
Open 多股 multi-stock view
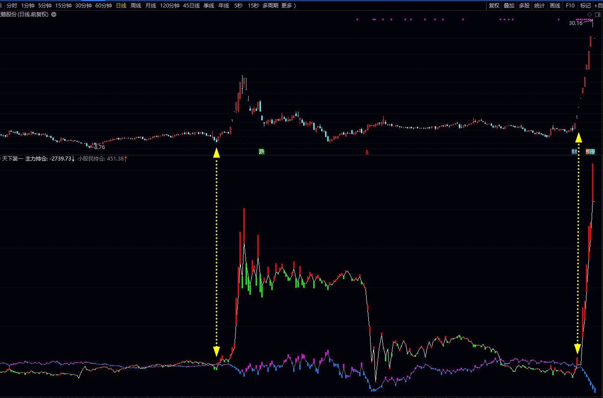524,6
